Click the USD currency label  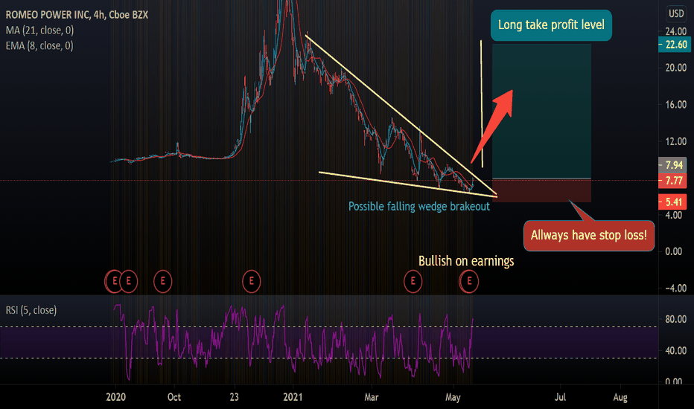pyautogui.click(x=676, y=13)
